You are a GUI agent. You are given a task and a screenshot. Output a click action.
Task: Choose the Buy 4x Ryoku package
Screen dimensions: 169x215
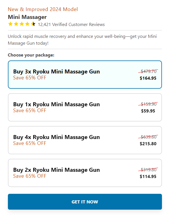(85, 140)
